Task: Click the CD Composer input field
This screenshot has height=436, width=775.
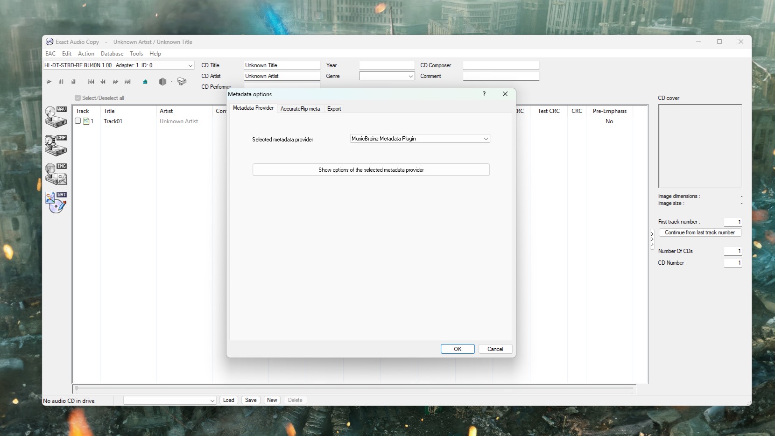Action: coord(501,65)
